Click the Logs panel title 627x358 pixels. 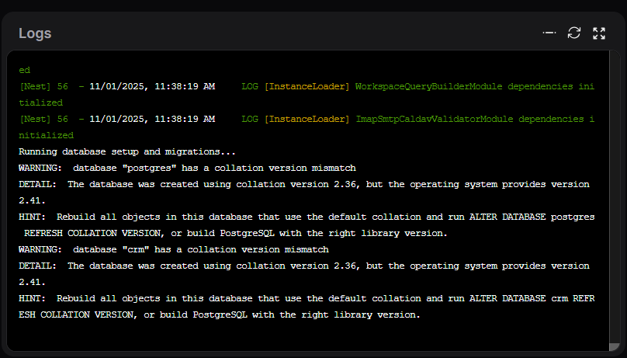[35, 33]
